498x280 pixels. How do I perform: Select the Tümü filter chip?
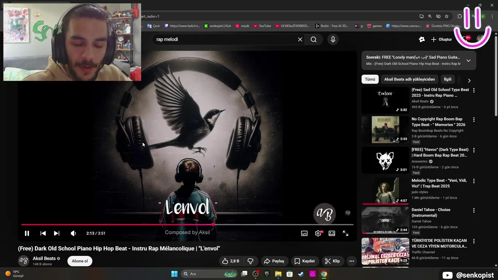[x=370, y=79]
